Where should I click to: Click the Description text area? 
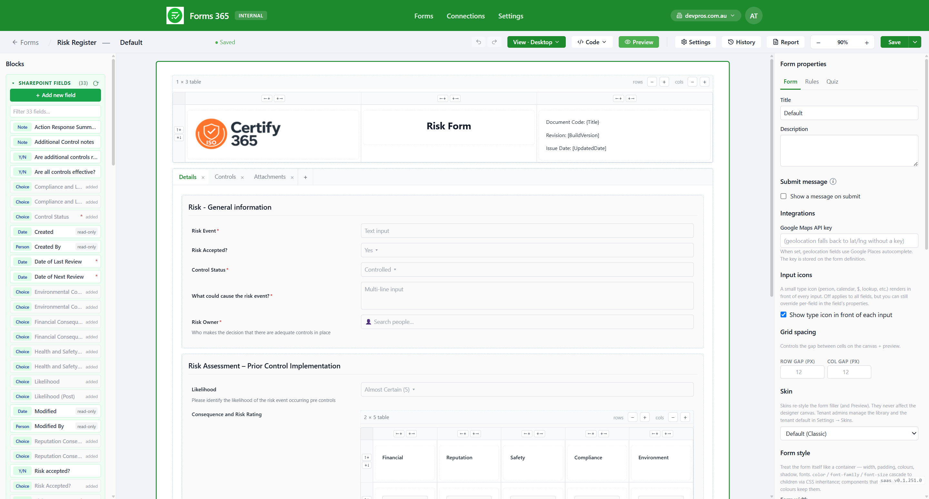(849, 151)
